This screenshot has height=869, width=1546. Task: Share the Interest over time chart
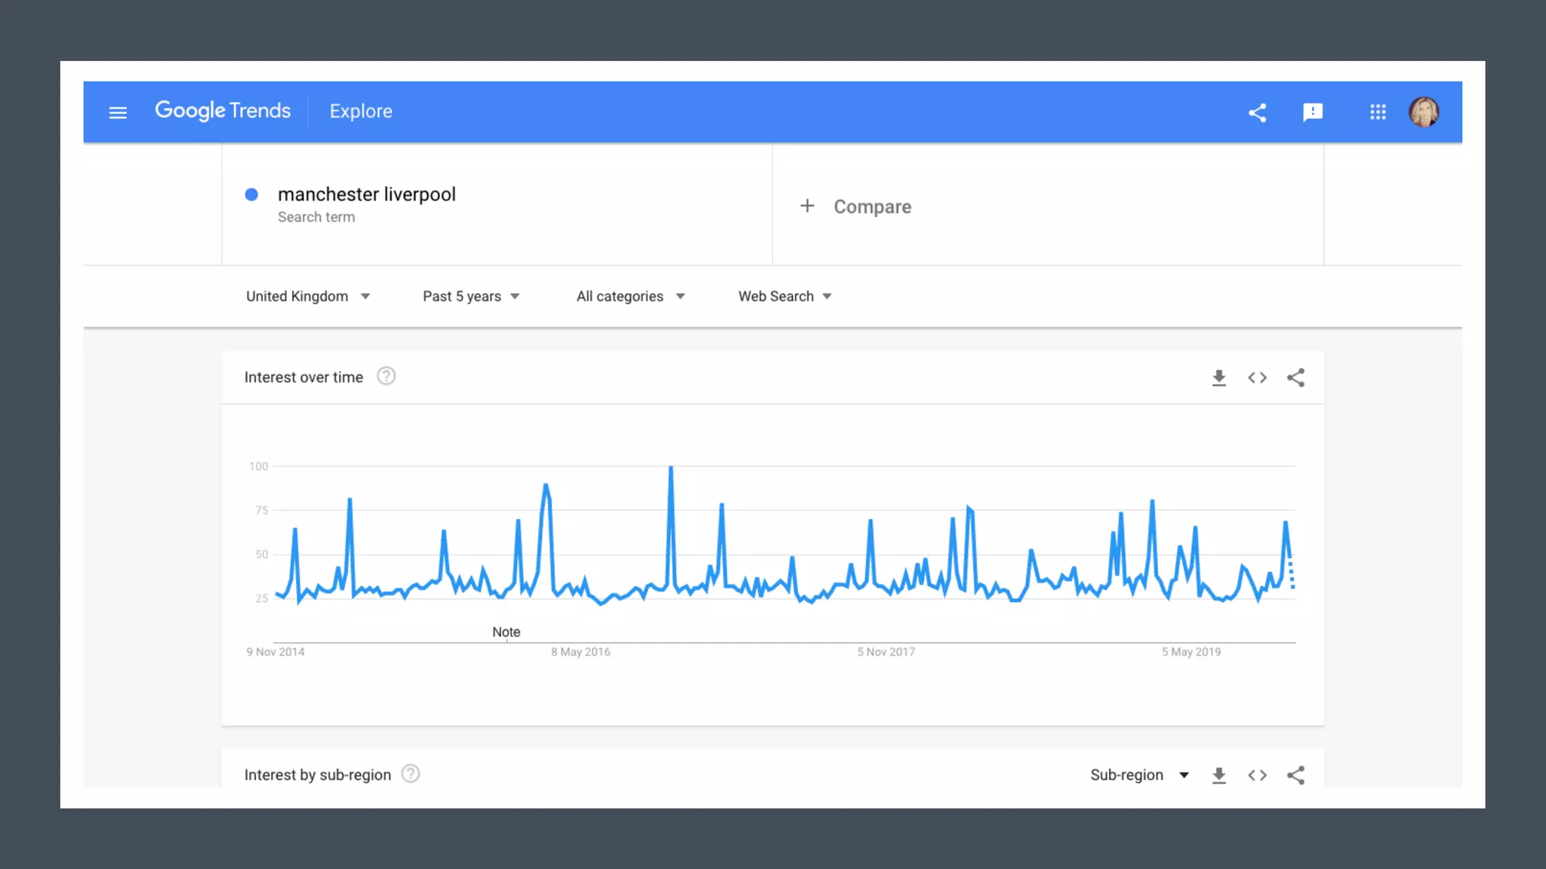point(1295,378)
